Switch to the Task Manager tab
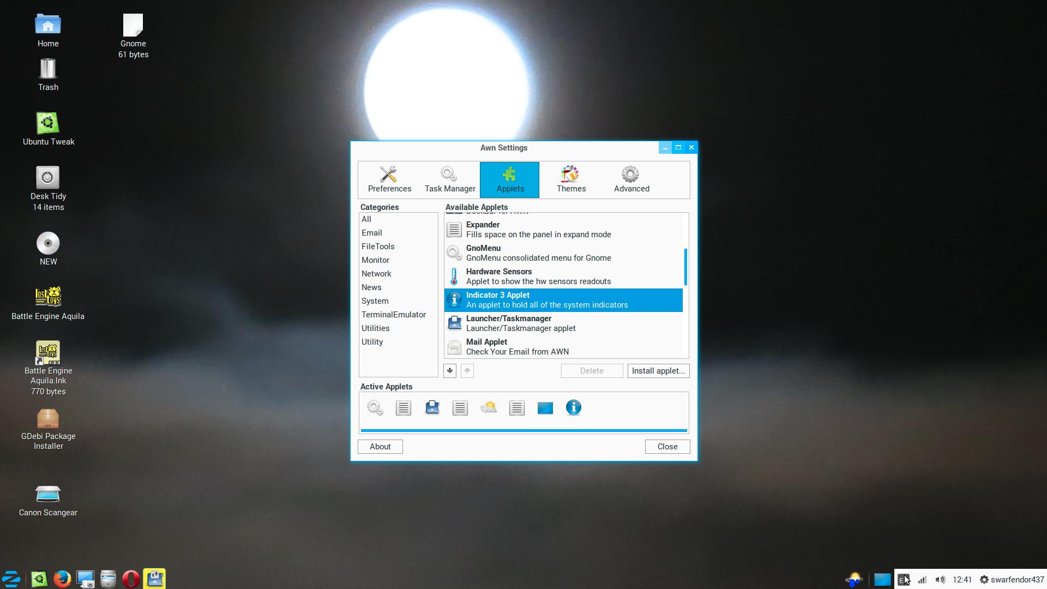This screenshot has width=1047, height=589. click(x=450, y=179)
